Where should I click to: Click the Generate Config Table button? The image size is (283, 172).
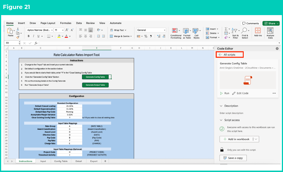tap(95, 77)
